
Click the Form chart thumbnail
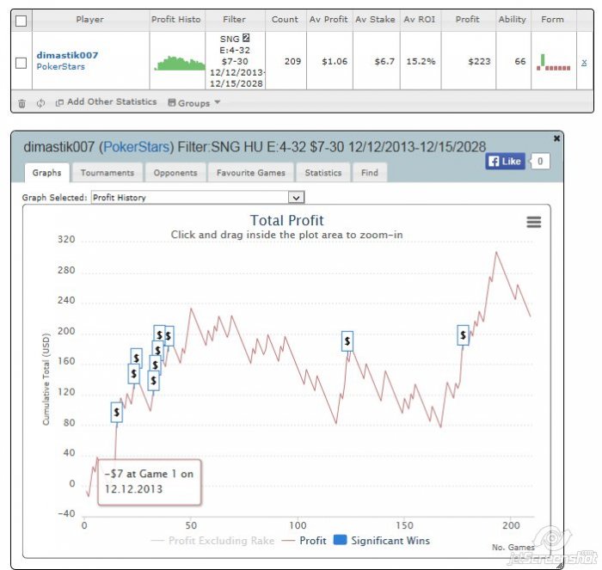tap(553, 62)
